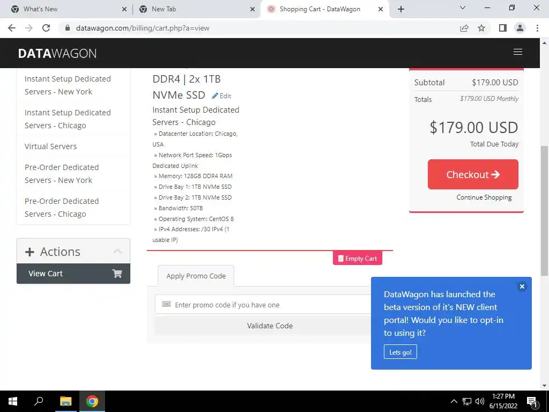Open Chrome side panel icon
Viewport: 549px width, 412px height.
[x=503, y=28]
